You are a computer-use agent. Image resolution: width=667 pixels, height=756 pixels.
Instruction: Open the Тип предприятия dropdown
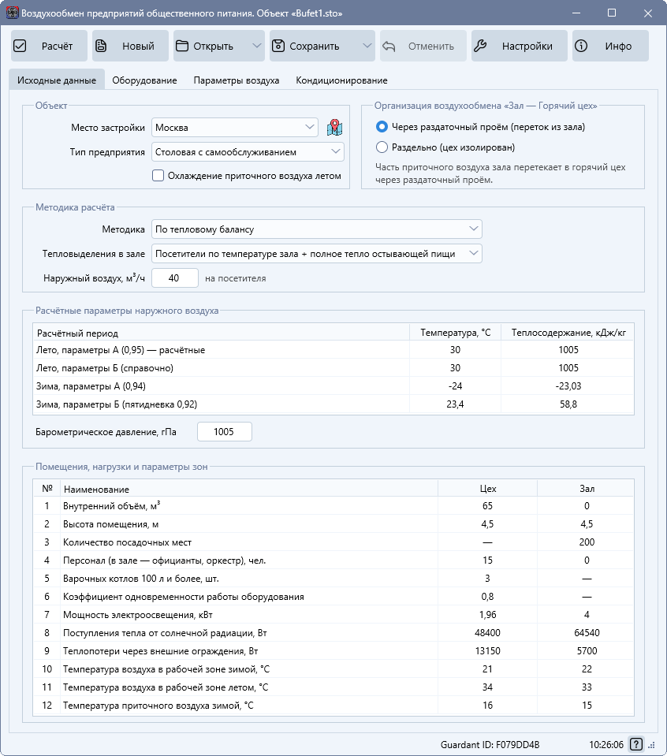click(x=248, y=152)
